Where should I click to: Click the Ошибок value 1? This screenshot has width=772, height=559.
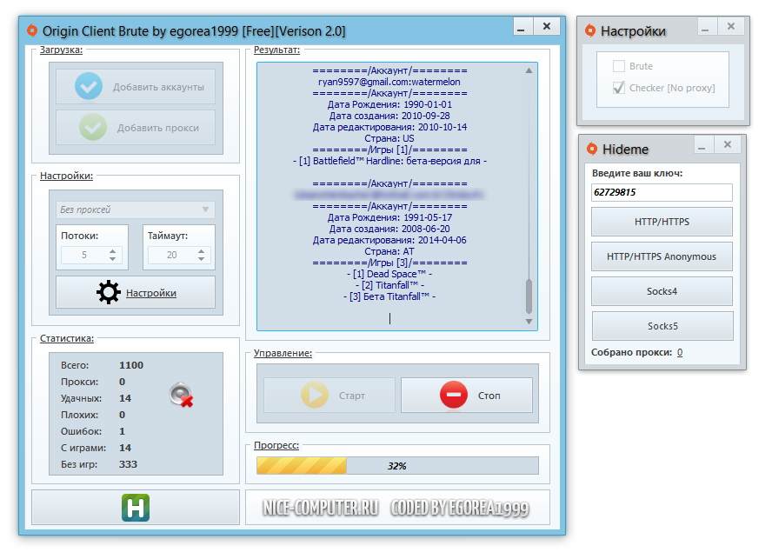[x=122, y=431]
